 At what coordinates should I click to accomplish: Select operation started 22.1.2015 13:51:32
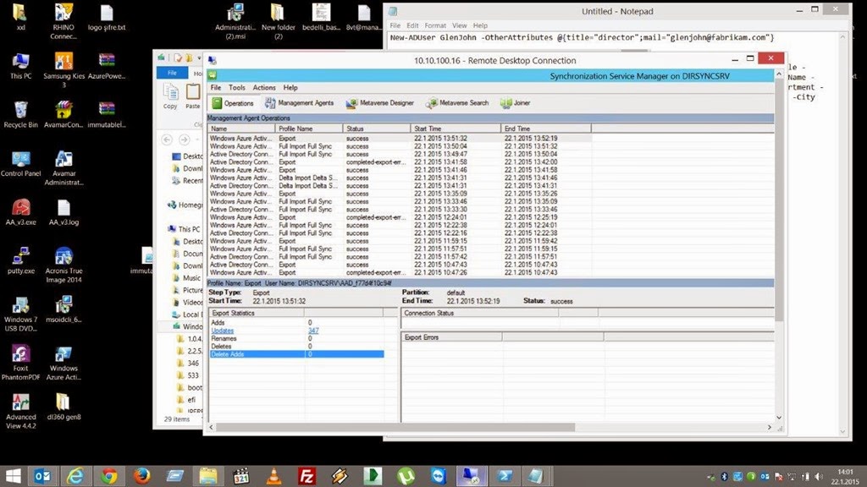click(x=400, y=138)
